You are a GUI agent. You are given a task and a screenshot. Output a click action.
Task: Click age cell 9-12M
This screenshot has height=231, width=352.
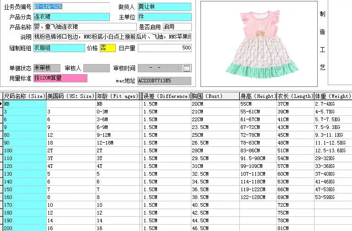tap(118, 135)
